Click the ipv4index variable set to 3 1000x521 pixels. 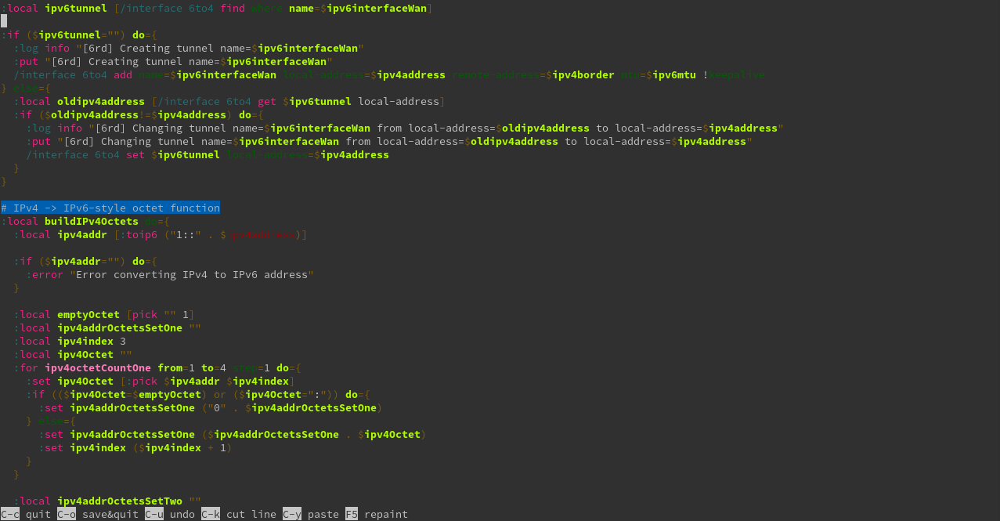[85, 341]
